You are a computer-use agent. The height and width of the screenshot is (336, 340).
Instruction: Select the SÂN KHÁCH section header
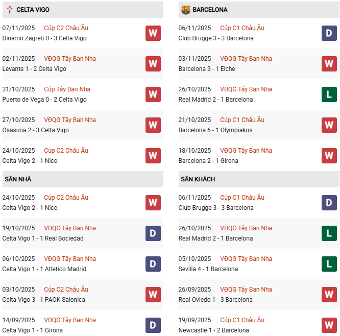(x=198, y=179)
